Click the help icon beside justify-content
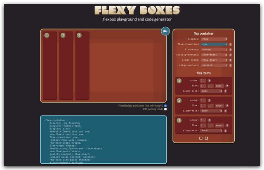Screen dimensions: 264x170 [x=231, y=55]
